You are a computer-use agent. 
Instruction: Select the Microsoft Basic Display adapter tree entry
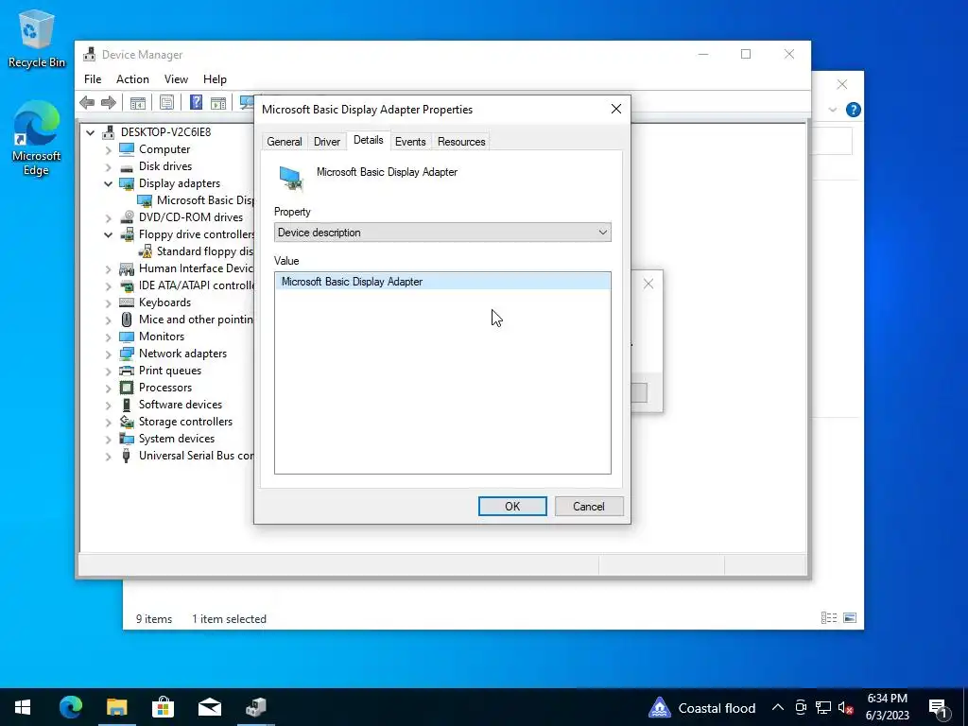(x=205, y=200)
